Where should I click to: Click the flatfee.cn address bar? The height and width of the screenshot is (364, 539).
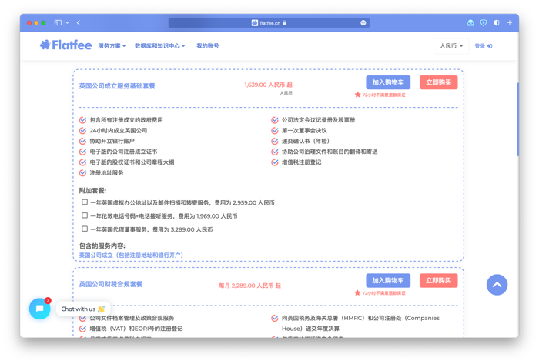269,23
